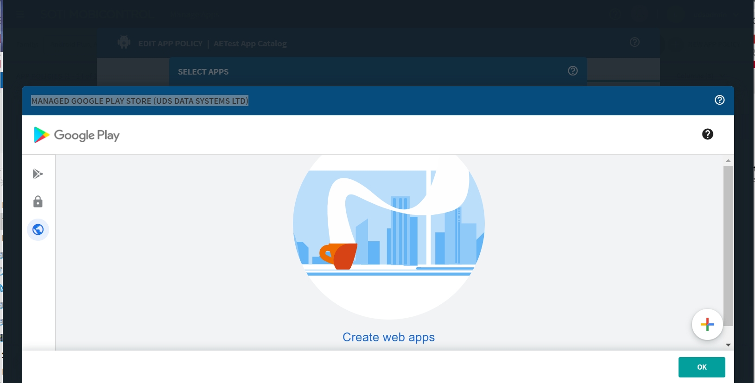The width and height of the screenshot is (755, 383).
Task: Click the black Google Play help icon
Action: click(x=707, y=134)
